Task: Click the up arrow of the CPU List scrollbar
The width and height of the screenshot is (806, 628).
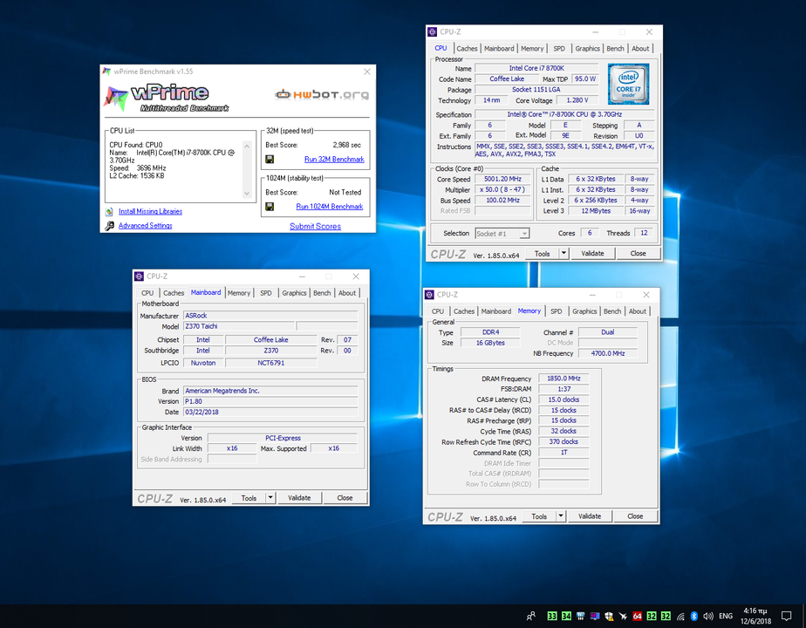Action: click(247, 147)
